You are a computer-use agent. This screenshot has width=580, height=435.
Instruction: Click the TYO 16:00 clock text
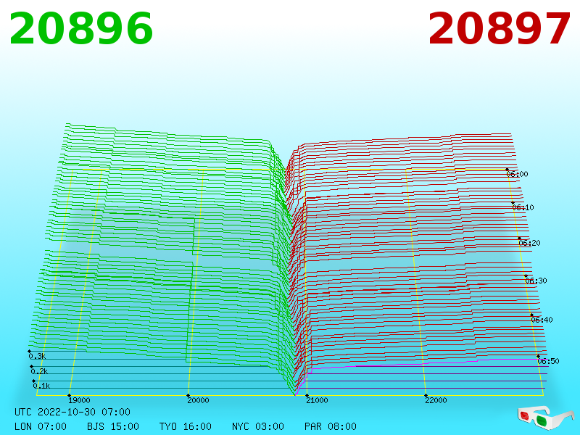click(x=186, y=426)
